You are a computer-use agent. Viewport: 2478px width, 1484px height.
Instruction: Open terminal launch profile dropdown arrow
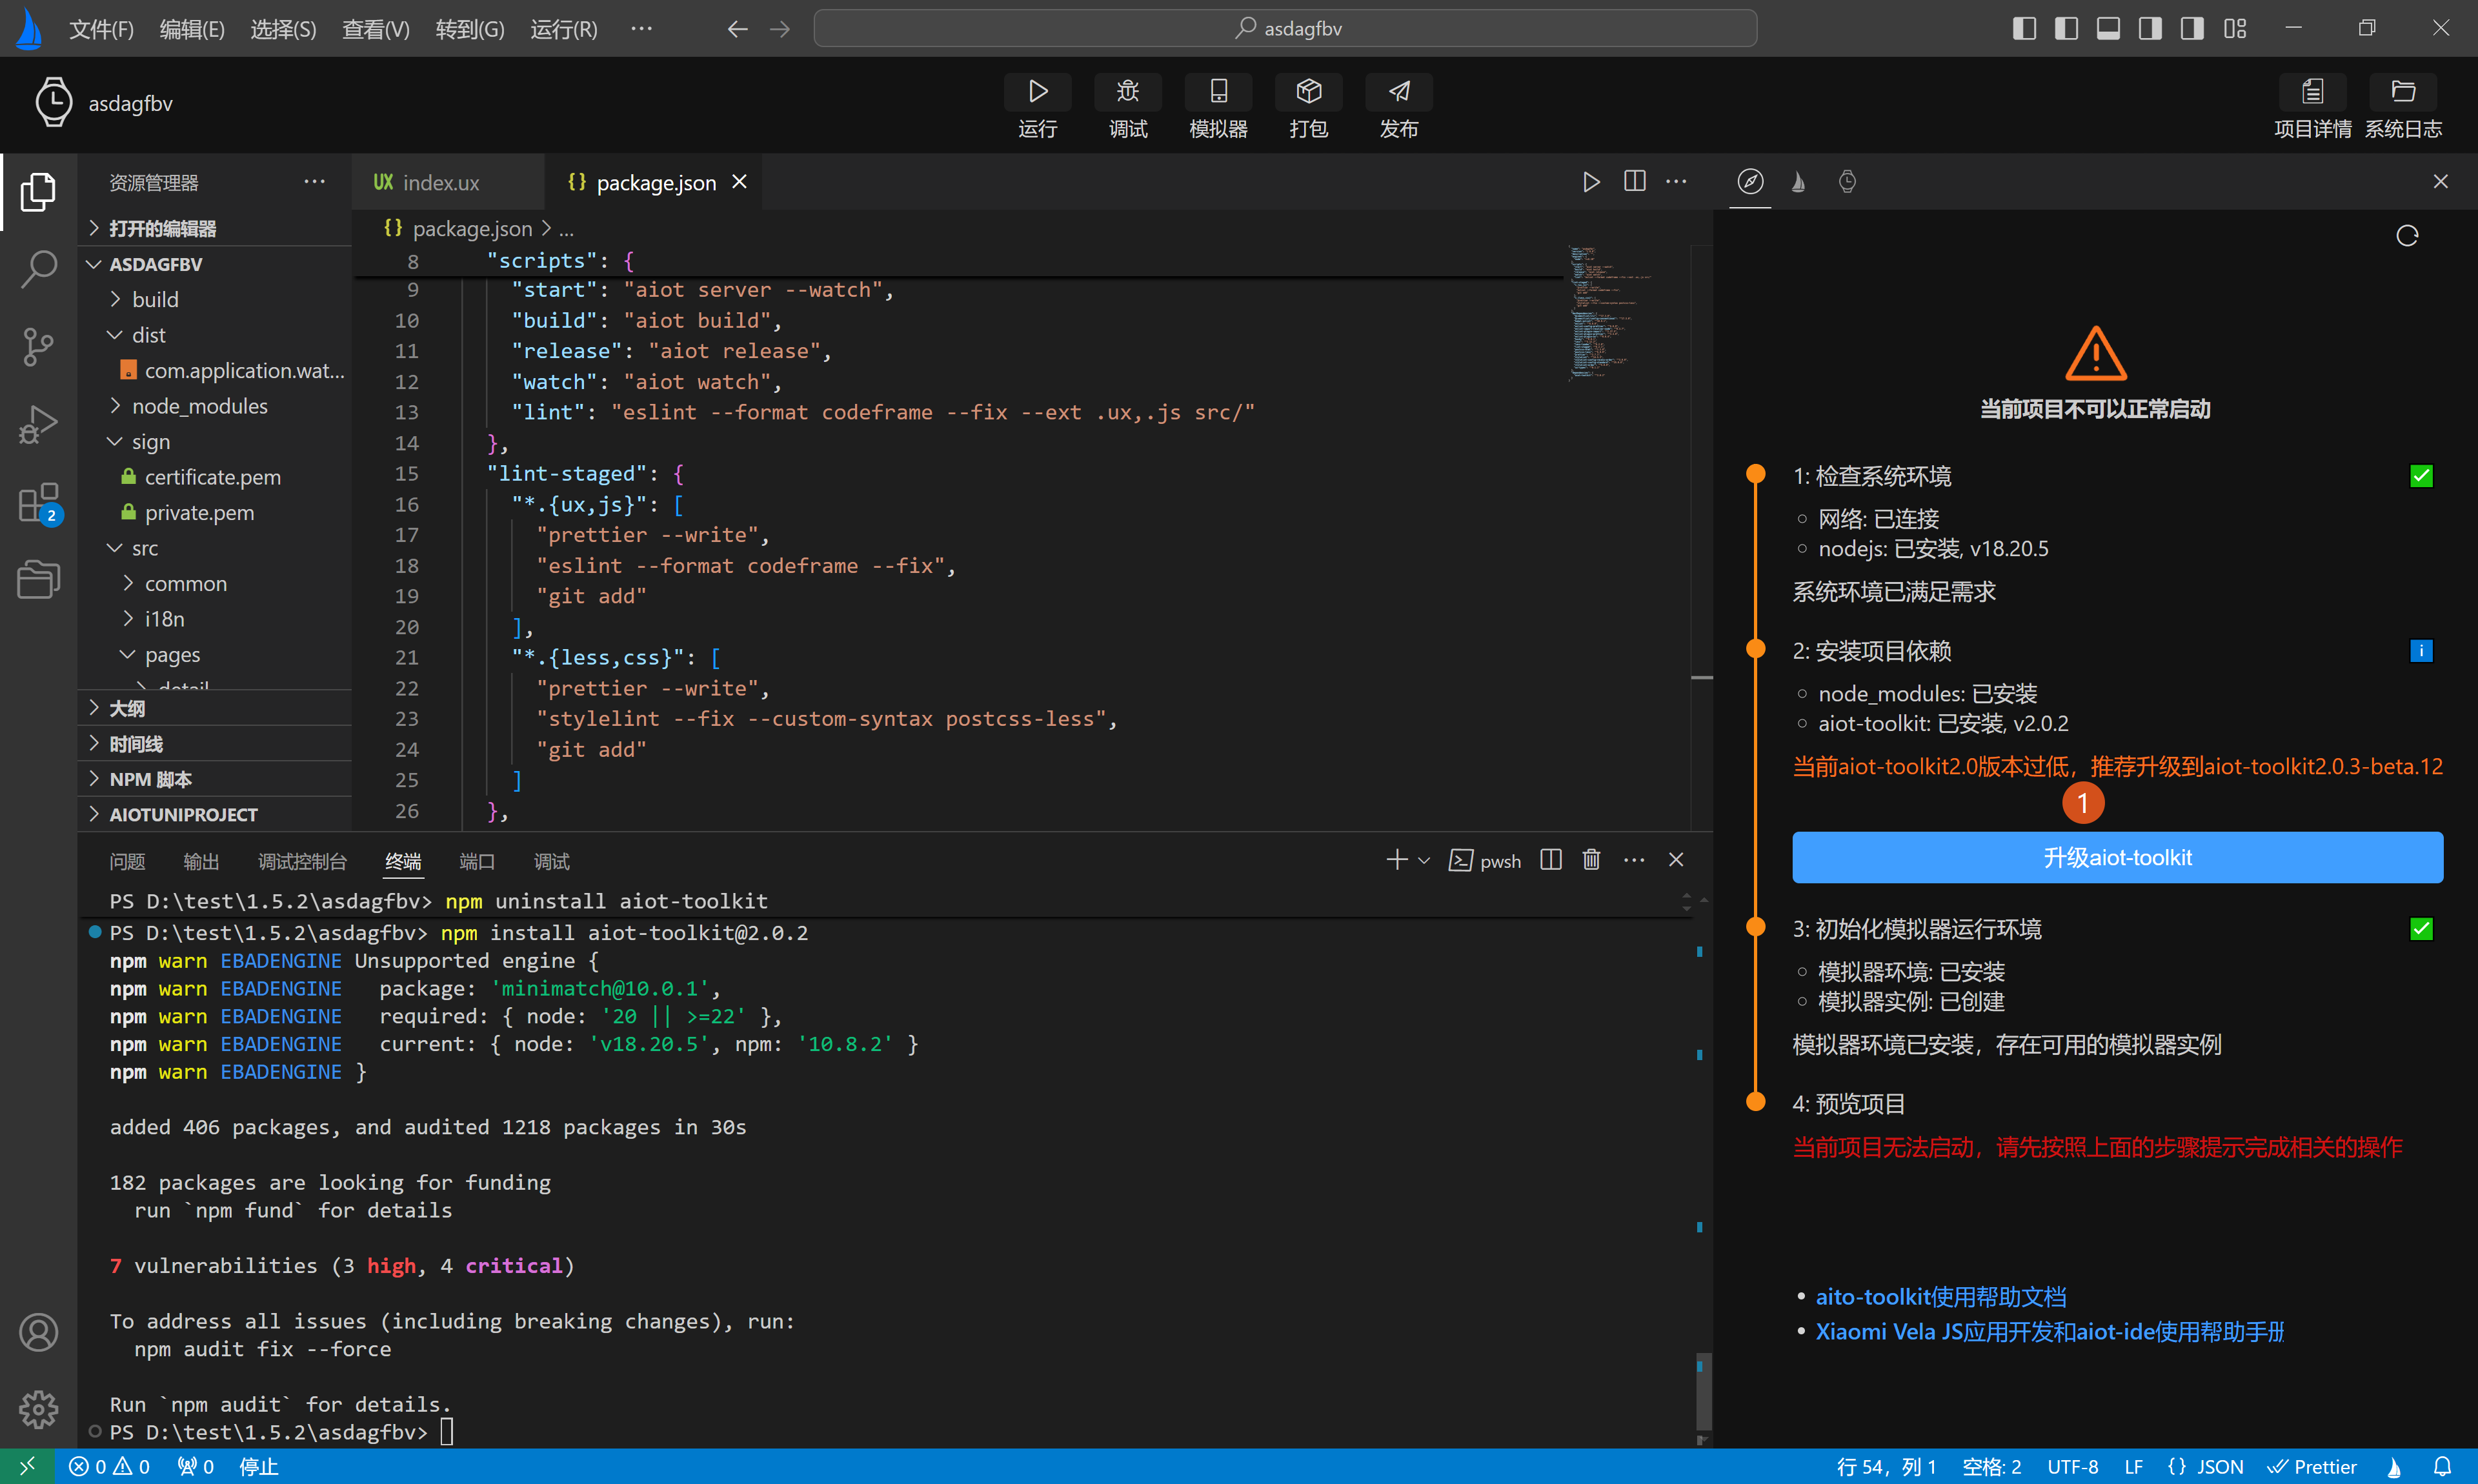[1424, 860]
